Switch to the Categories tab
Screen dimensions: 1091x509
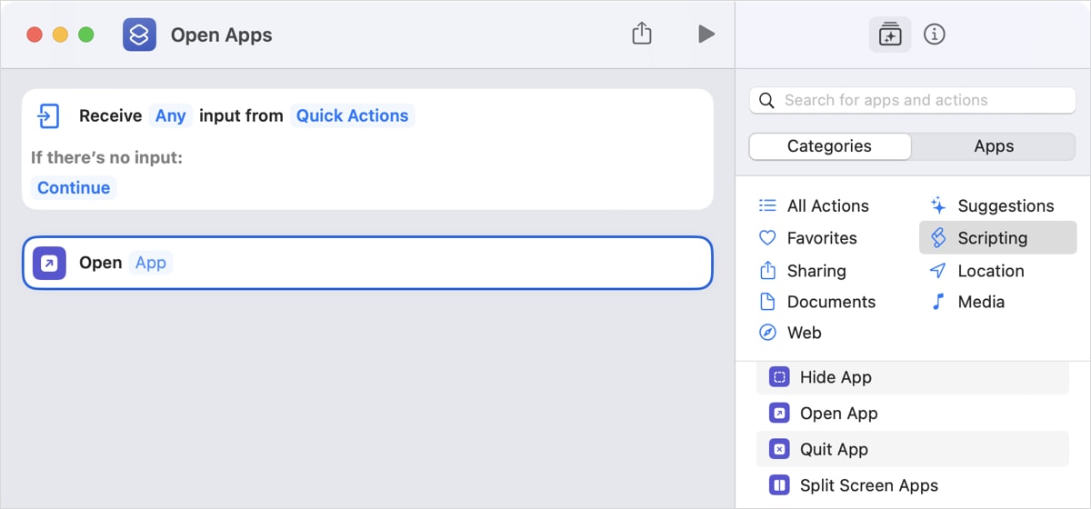829,146
